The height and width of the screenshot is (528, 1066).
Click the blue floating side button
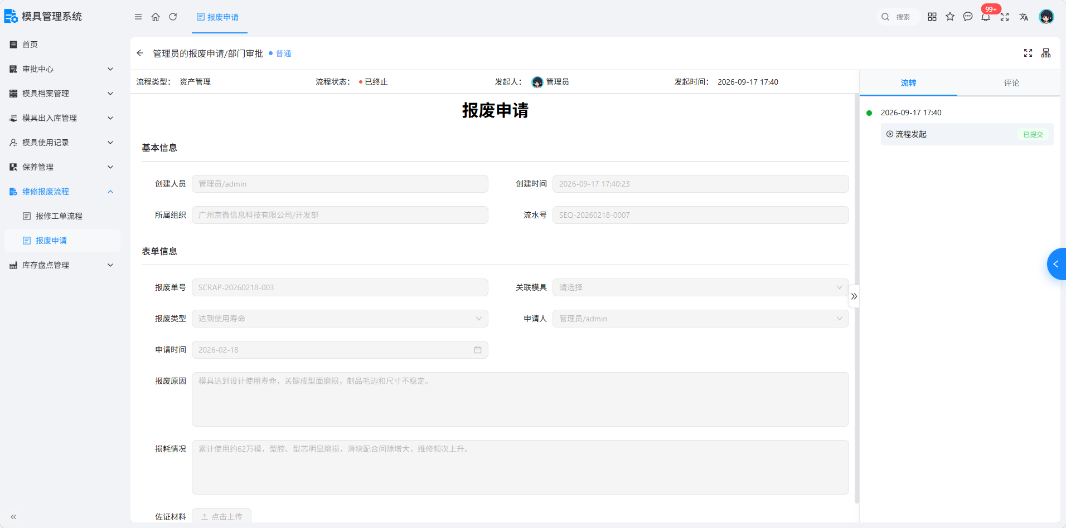pyautogui.click(x=1057, y=264)
